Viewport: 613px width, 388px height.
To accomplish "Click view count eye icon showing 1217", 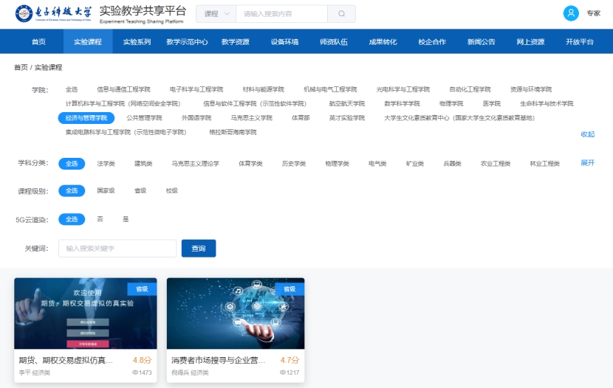I will 283,373.
